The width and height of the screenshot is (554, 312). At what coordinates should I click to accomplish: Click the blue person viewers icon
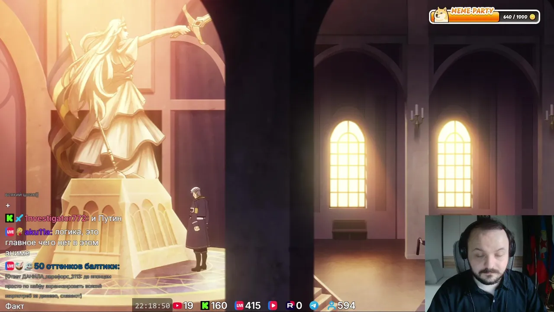point(332,305)
